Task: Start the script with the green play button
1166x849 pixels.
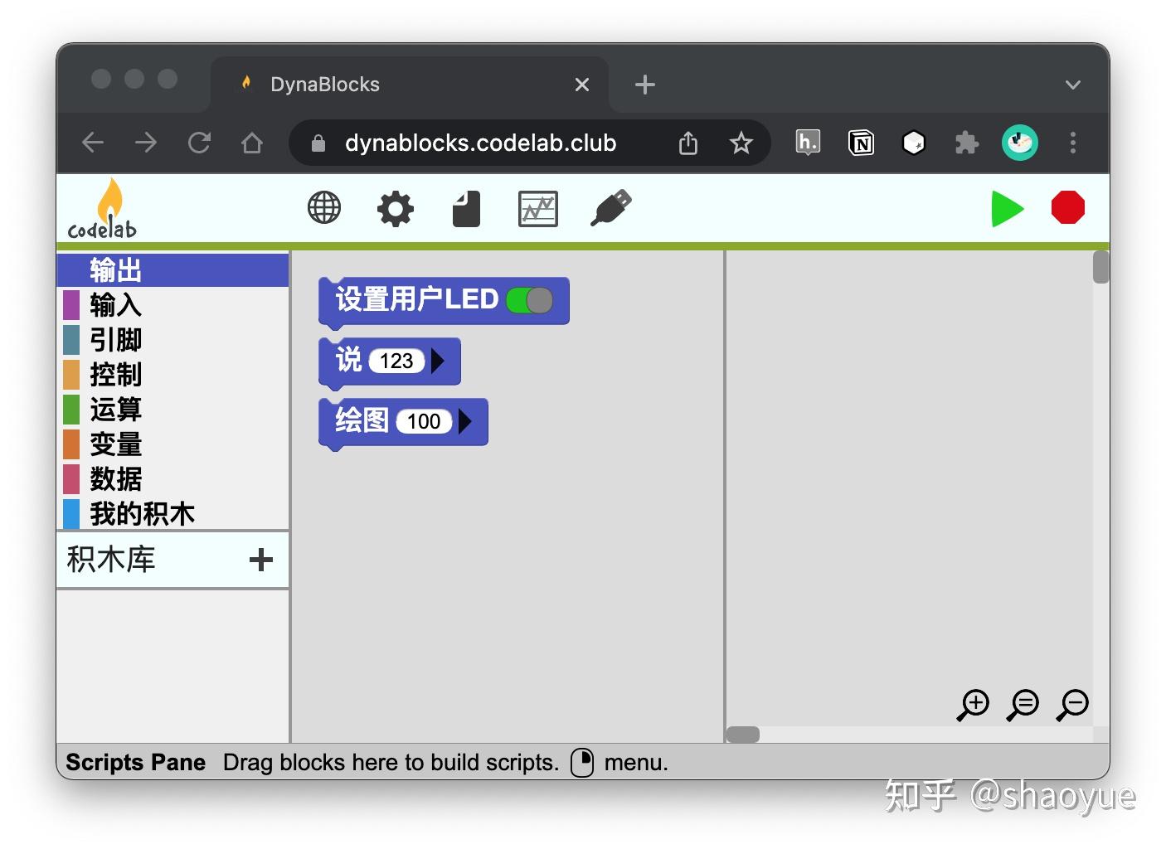Action: [x=1007, y=208]
